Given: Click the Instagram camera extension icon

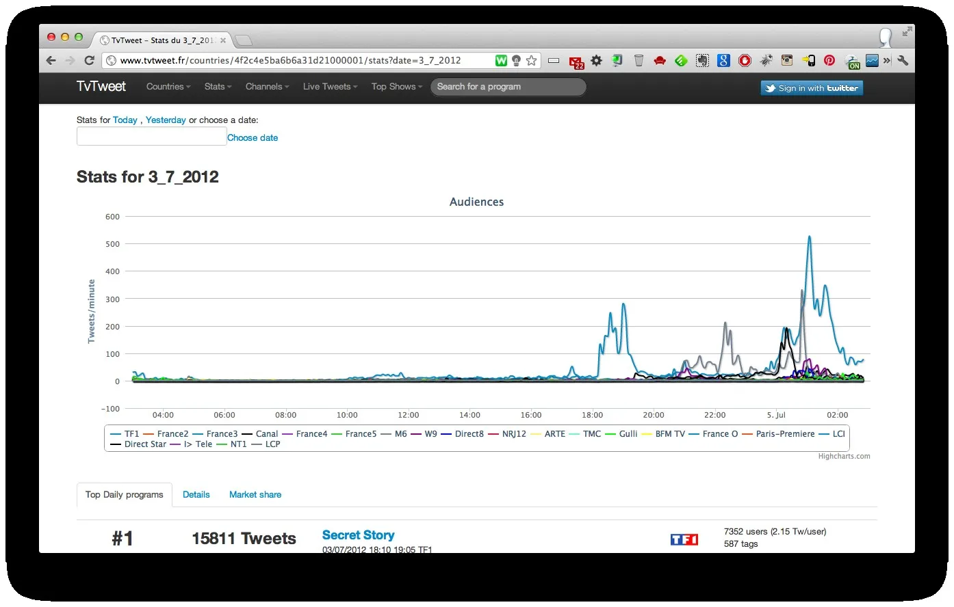Looking at the screenshot, I should tap(787, 61).
